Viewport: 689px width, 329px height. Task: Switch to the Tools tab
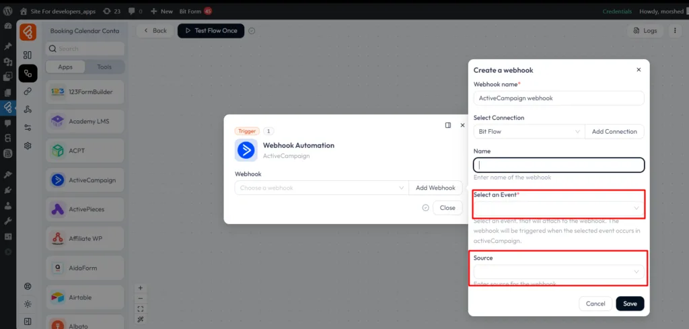tap(104, 67)
